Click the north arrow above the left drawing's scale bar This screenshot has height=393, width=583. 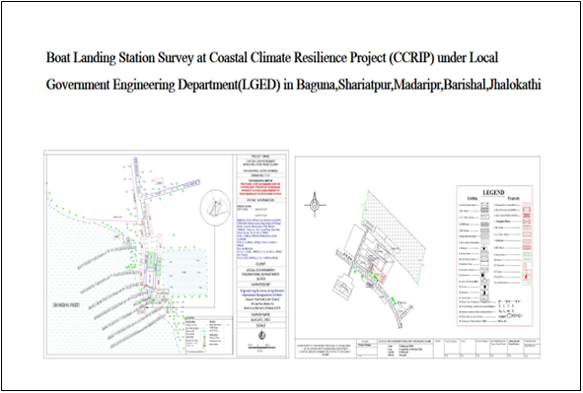262,335
